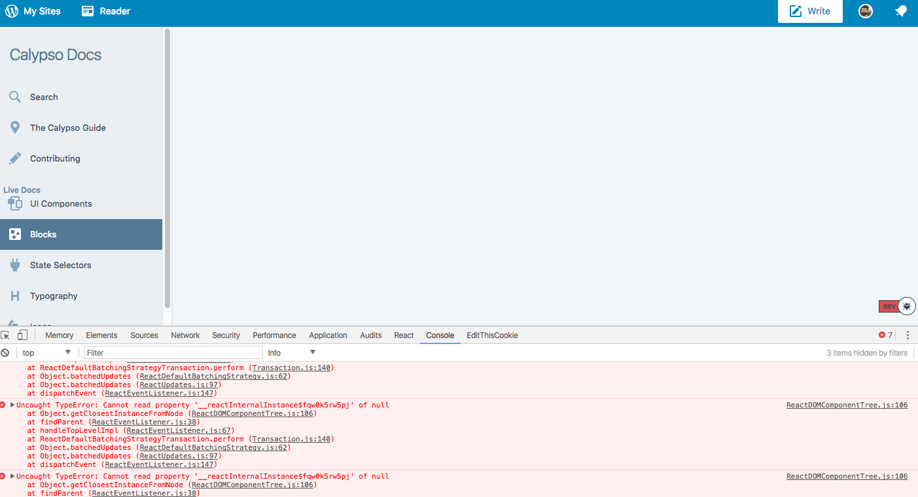918x497 pixels.
Task: Focus the console Filter field
Action: [173, 352]
